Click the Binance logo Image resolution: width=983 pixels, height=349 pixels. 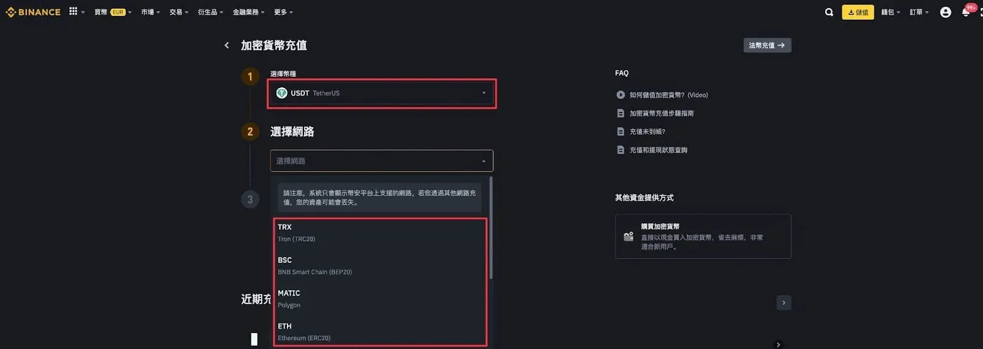coord(33,12)
